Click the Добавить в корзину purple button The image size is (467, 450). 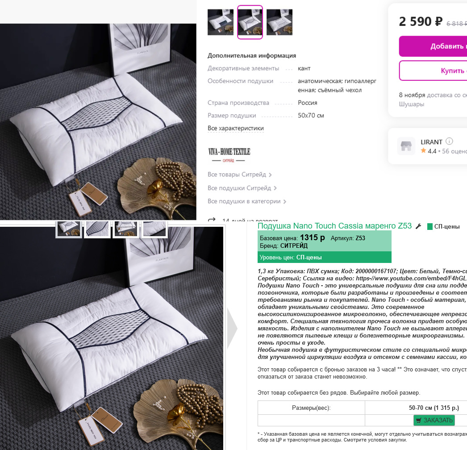coord(433,46)
